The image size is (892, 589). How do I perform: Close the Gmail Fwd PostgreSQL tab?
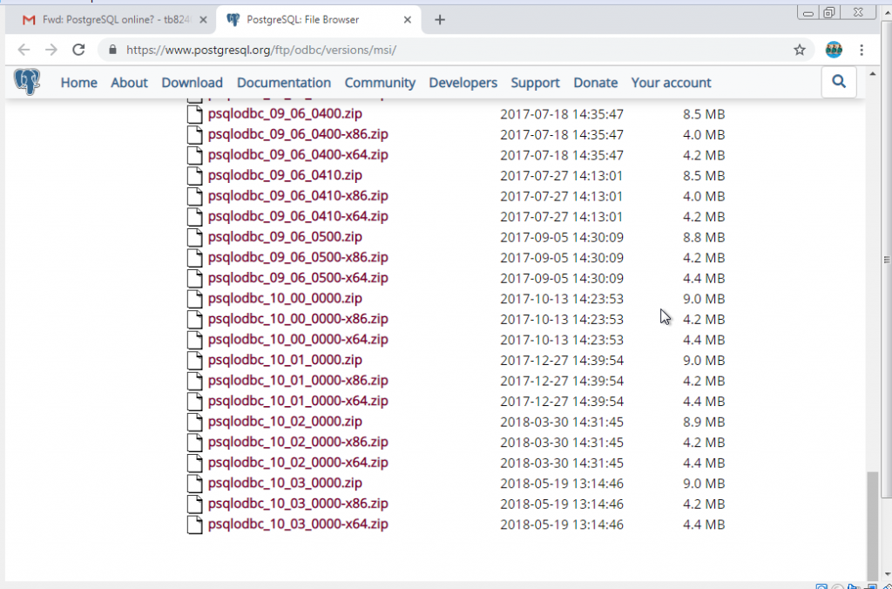click(x=204, y=20)
